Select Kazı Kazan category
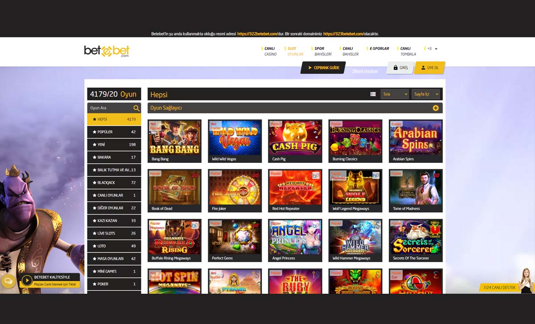The height and width of the screenshot is (324, 535). [x=114, y=221]
